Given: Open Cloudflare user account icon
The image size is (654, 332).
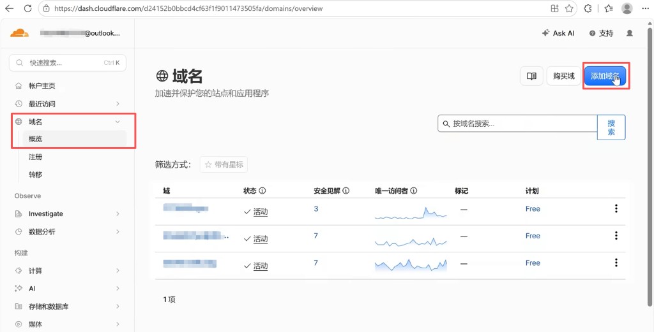Looking at the screenshot, I should [x=630, y=33].
